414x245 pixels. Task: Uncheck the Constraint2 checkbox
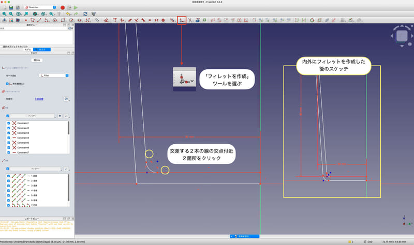[8, 128]
